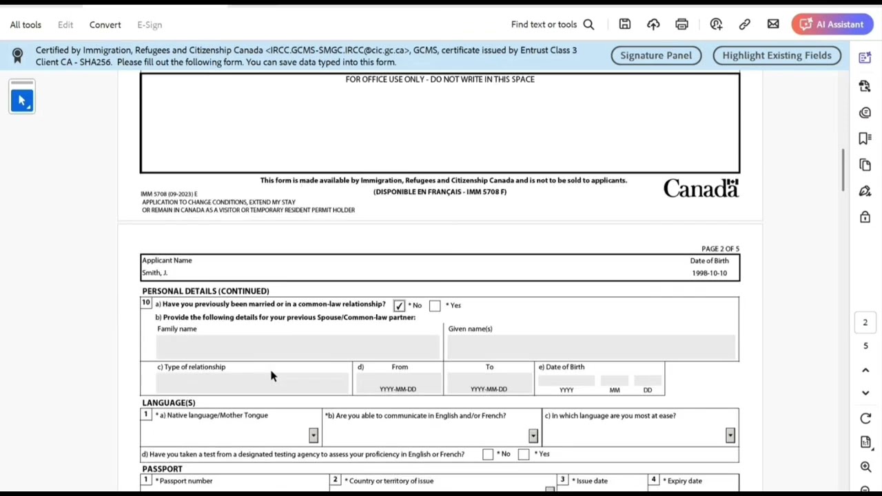Click the 'PASSPORT' section heading

(x=162, y=469)
